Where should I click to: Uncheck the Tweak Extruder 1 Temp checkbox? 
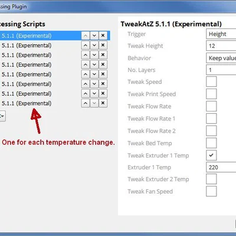[x=211, y=155]
